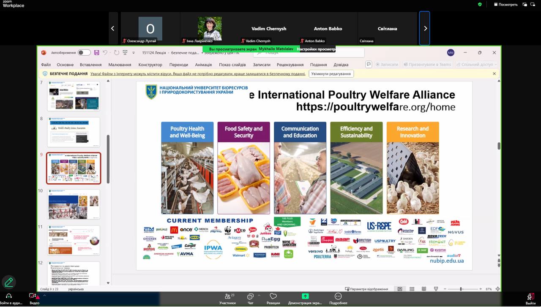Click the 87% zoom level
541x307 pixels.
[x=489, y=289]
